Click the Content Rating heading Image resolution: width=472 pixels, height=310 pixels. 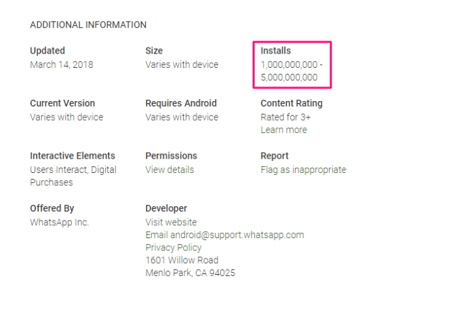coord(292,103)
